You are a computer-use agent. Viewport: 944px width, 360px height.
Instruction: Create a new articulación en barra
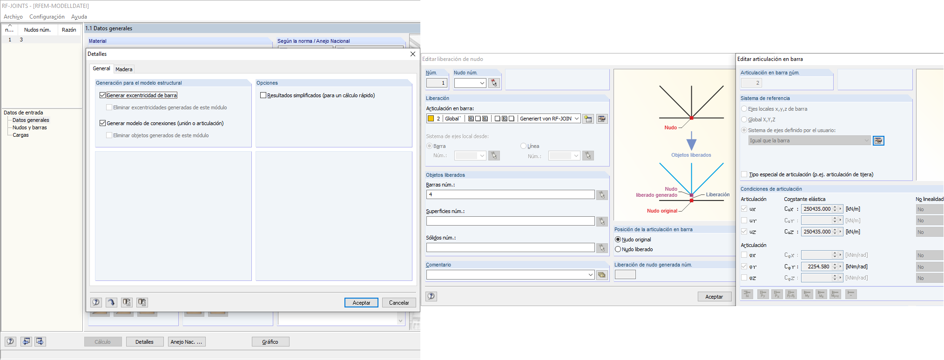[x=588, y=119]
